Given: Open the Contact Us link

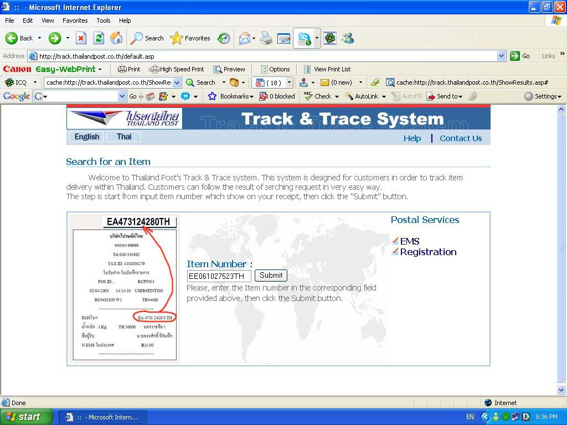Looking at the screenshot, I should click(461, 138).
